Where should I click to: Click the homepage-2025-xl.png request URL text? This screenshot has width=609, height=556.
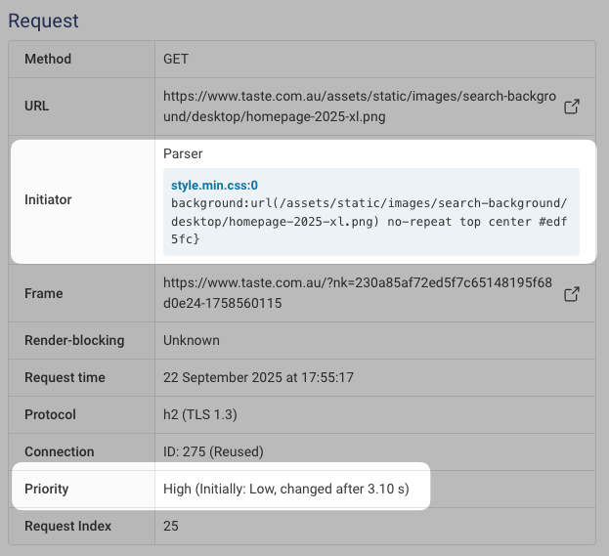click(x=359, y=107)
